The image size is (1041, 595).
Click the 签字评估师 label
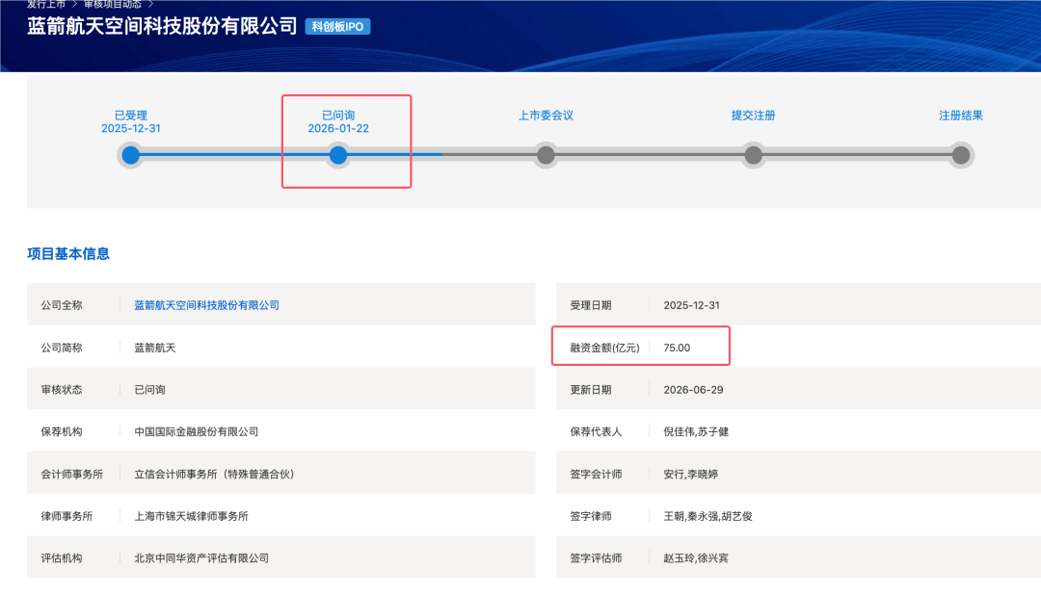597,558
